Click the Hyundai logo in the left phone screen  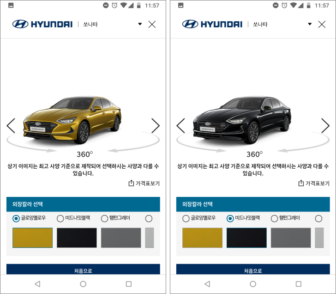[x=42, y=24]
